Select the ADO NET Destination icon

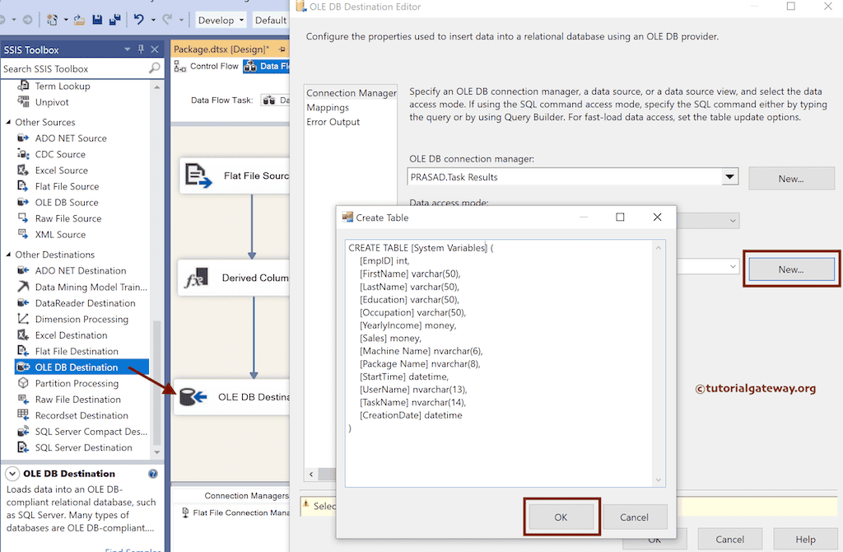(x=23, y=270)
